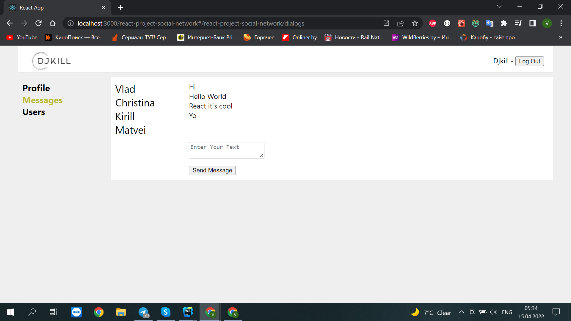
Task: Click the Send Message button
Action: (212, 170)
